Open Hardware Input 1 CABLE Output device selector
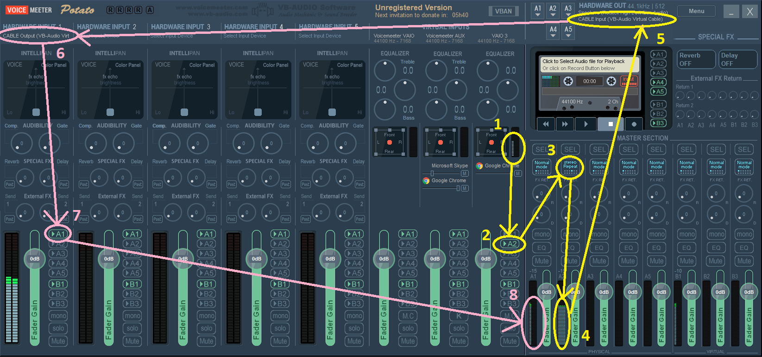The width and height of the screenshot is (762, 357). [x=36, y=36]
